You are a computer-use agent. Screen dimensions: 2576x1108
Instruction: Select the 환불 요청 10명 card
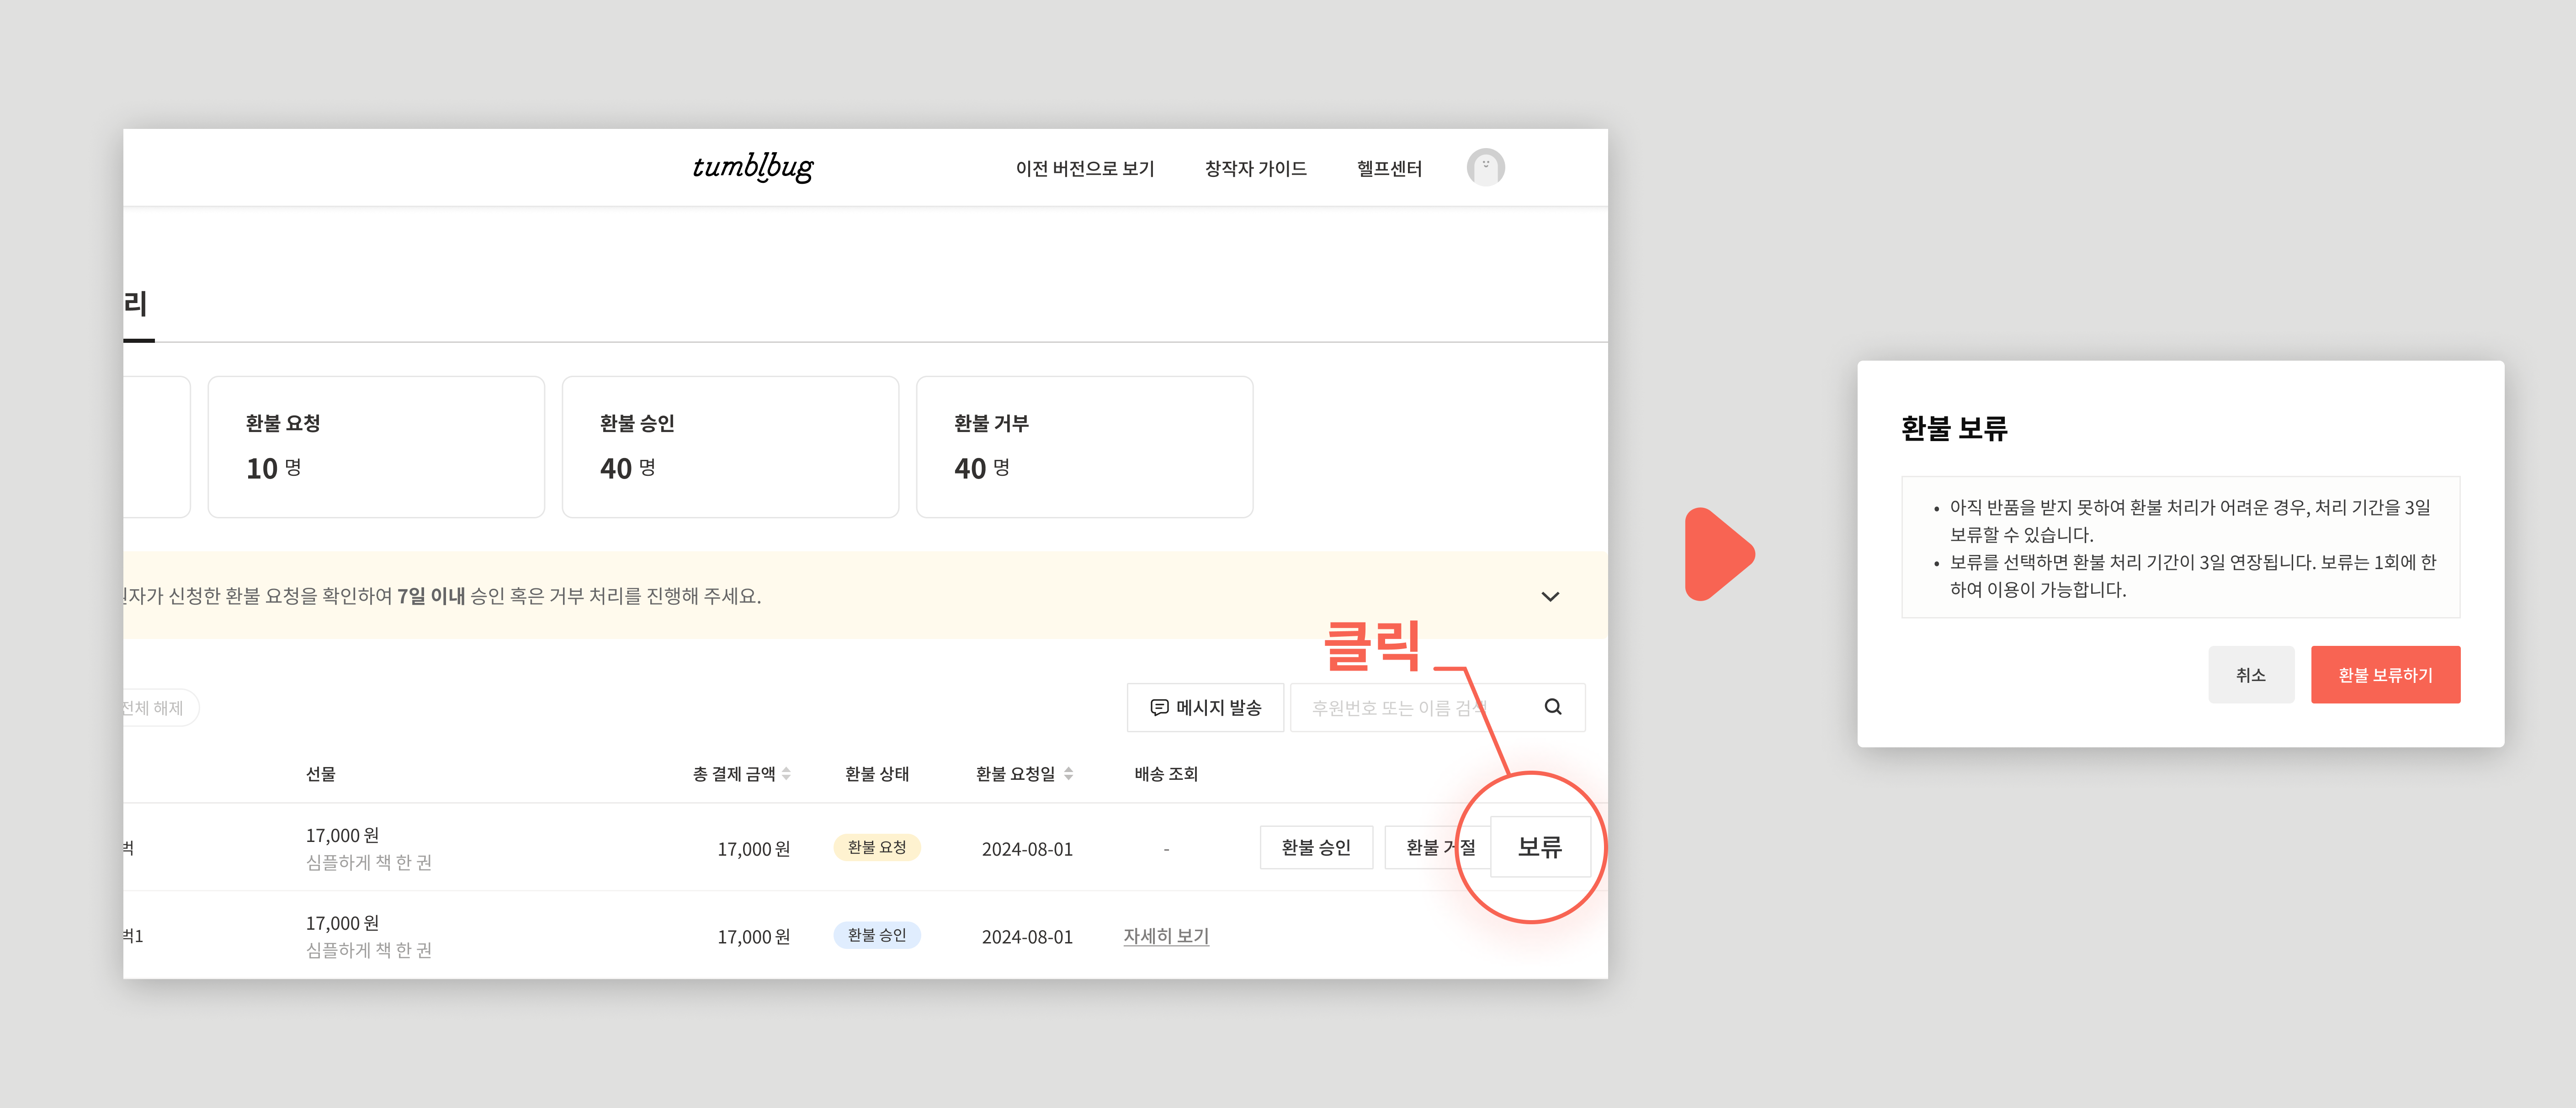tap(376, 446)
